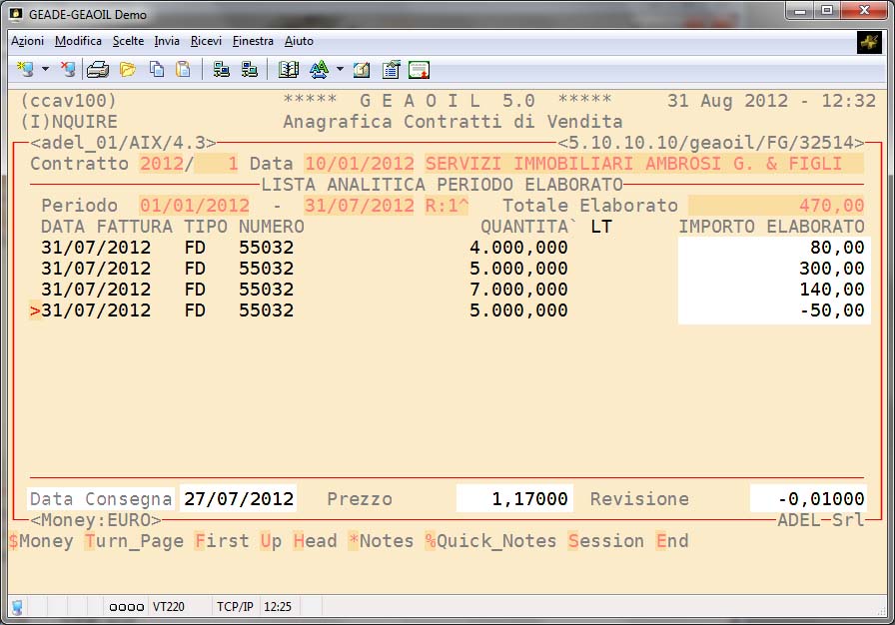Expand the new connection dropdown arrow

pos(45,70)
